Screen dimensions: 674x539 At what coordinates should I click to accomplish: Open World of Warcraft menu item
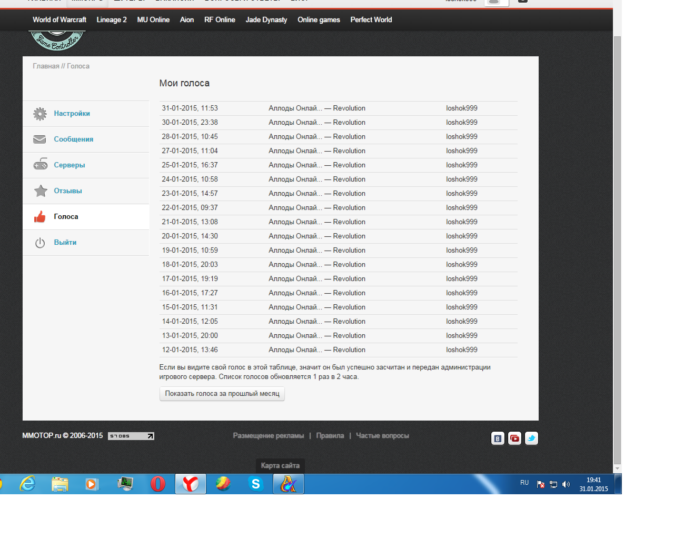click(x=60, y=19)
